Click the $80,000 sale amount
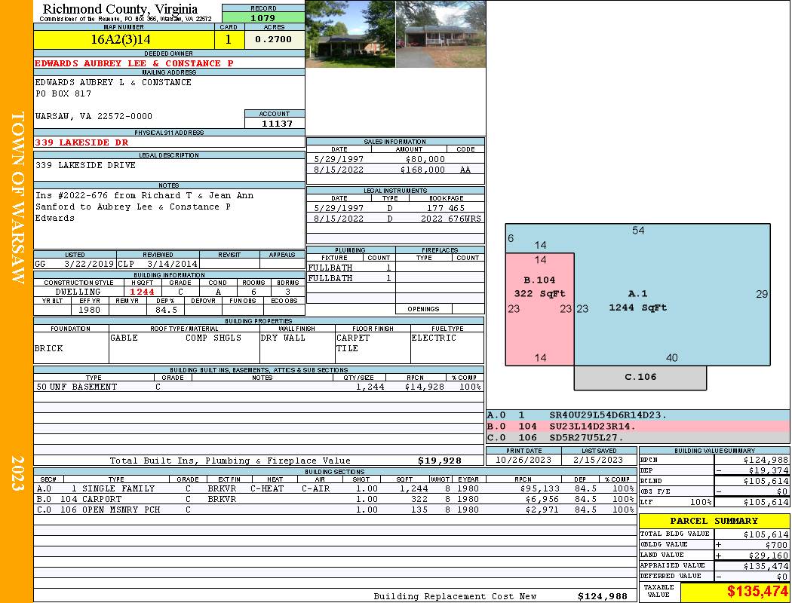 [425, 159]
